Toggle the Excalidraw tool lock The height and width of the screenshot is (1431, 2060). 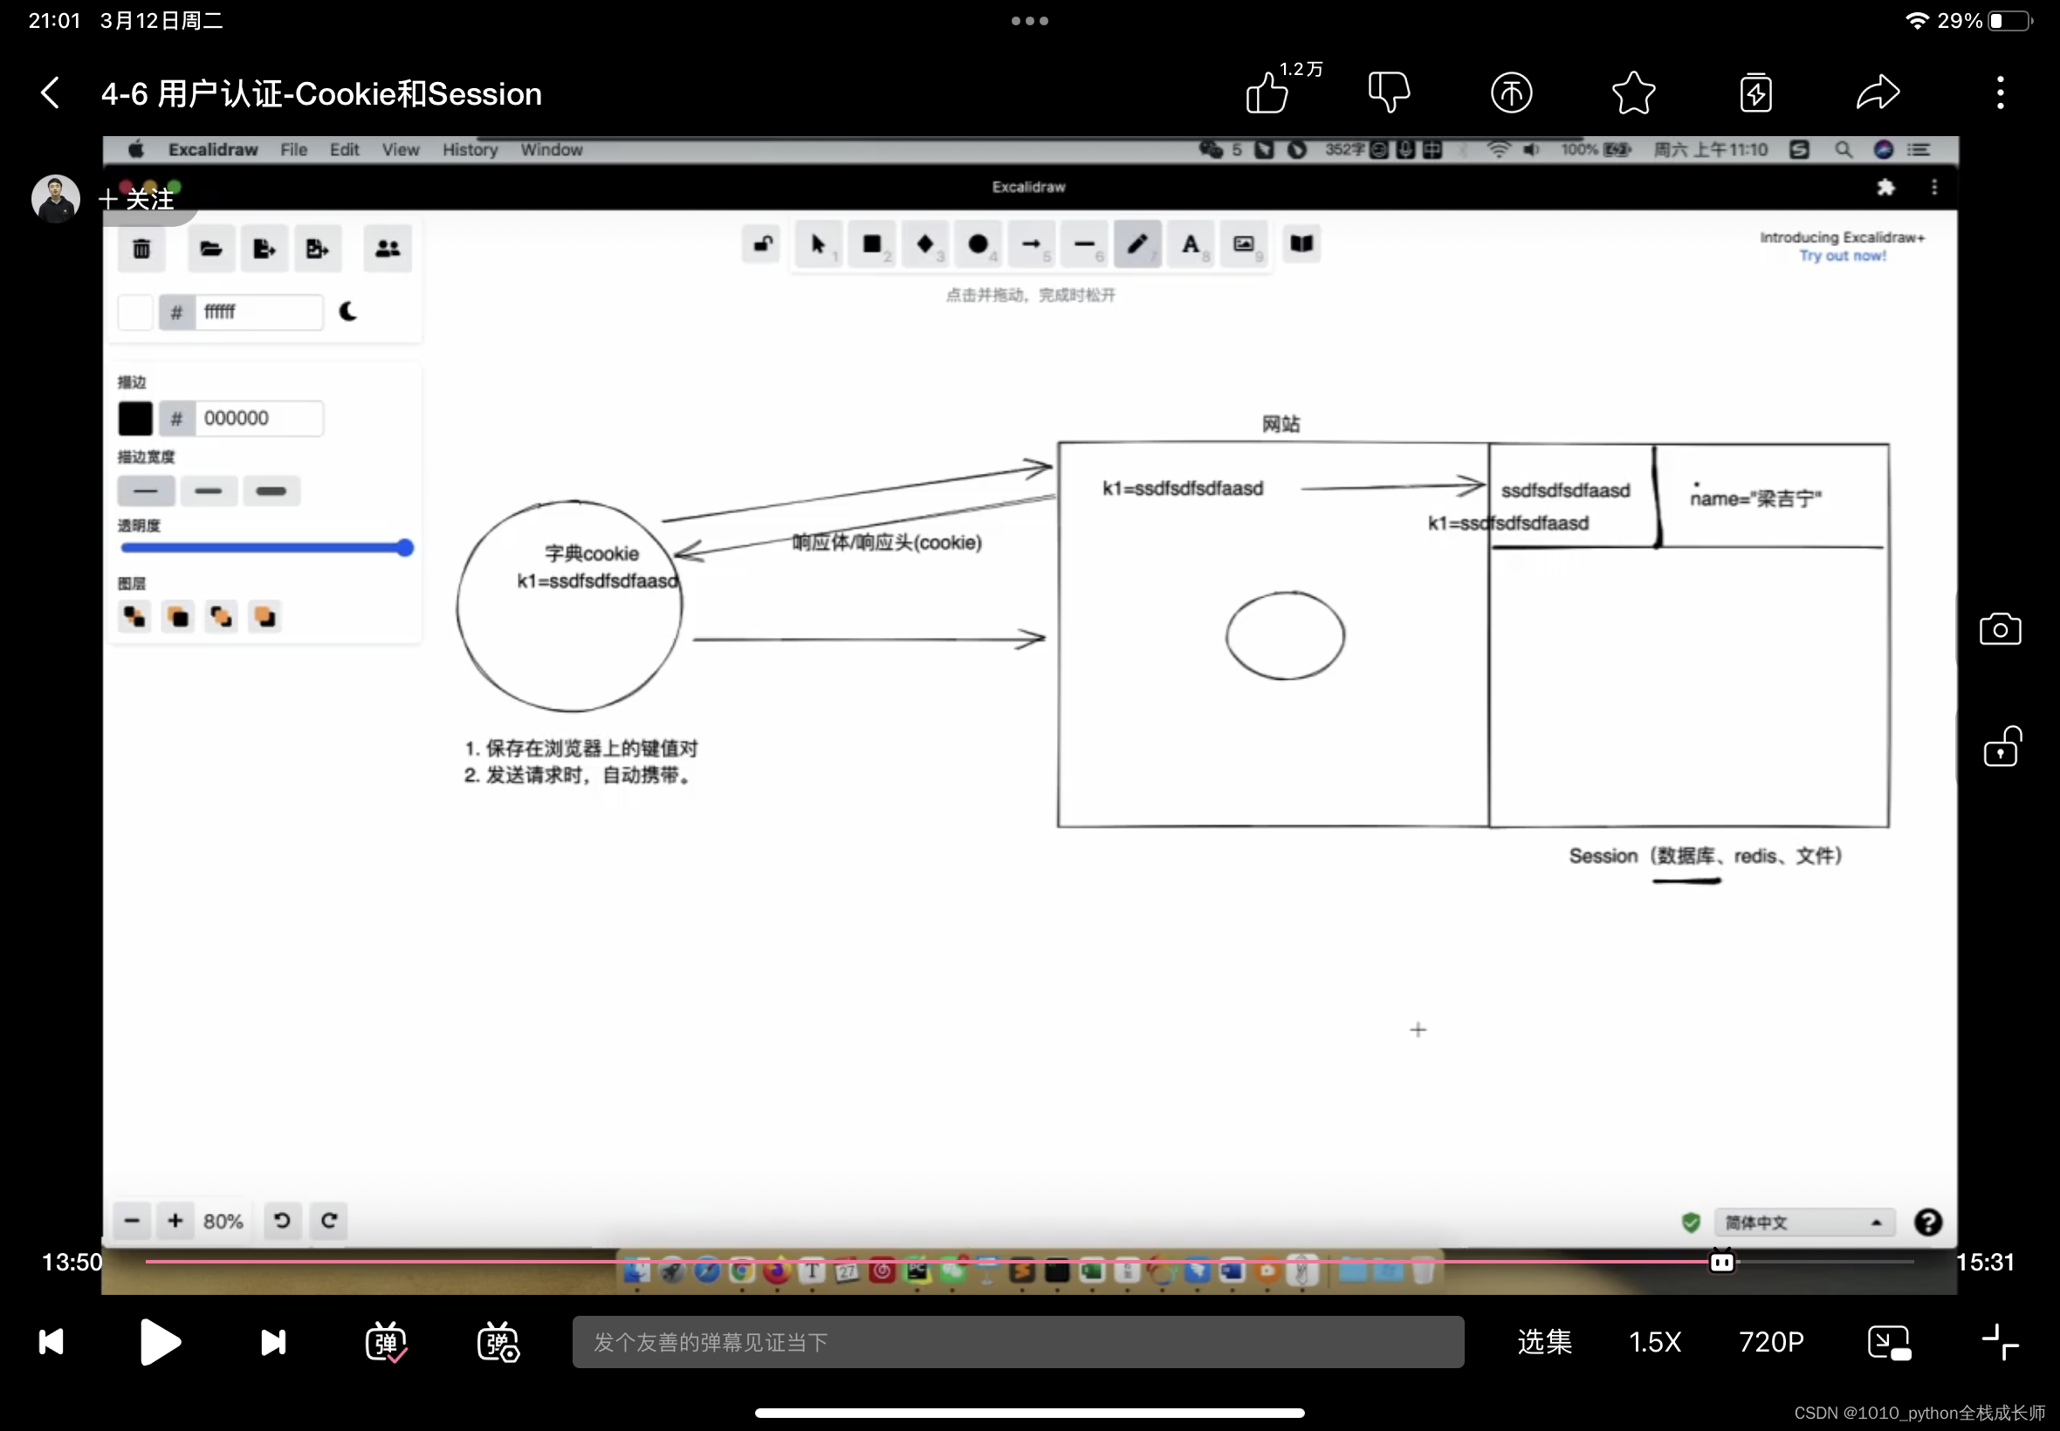click(x=763, y=243)
